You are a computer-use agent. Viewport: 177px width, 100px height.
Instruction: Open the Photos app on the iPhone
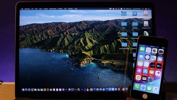tap(154, 51)
